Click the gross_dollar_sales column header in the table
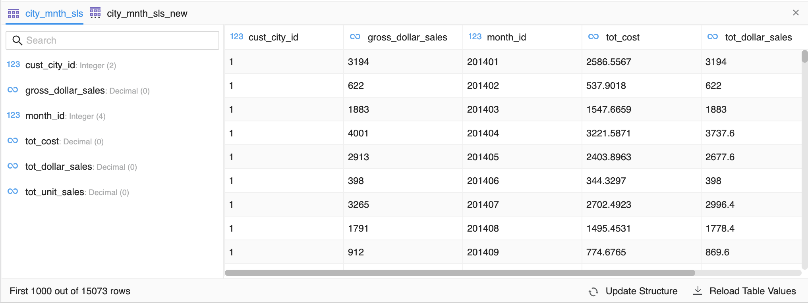808x303 pixels. [407, 37]
